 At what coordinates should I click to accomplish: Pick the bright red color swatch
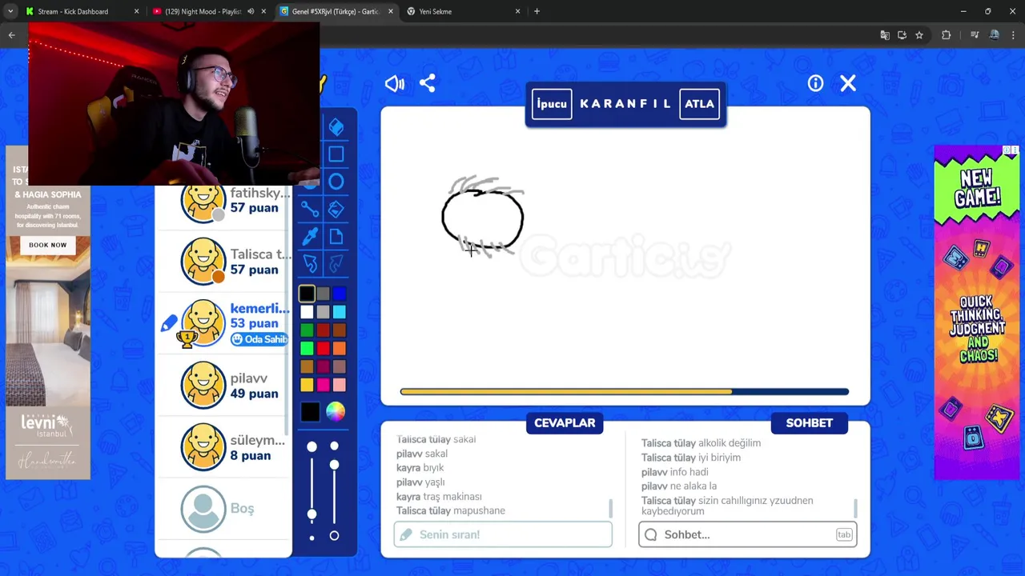point(323,348)
